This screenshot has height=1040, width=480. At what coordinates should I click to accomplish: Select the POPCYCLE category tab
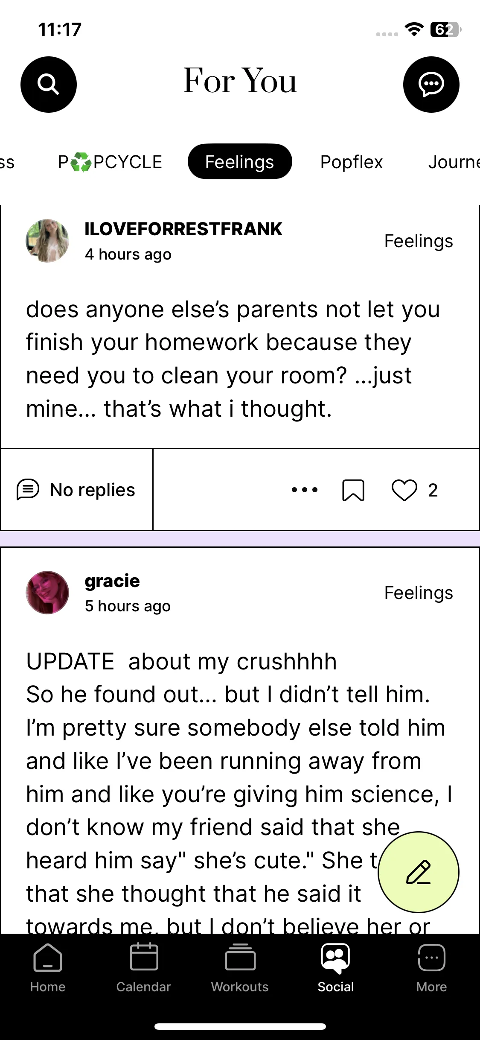pos(110,162)
